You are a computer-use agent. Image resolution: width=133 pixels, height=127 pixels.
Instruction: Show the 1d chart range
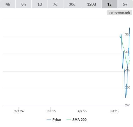[x=40, y=4]
